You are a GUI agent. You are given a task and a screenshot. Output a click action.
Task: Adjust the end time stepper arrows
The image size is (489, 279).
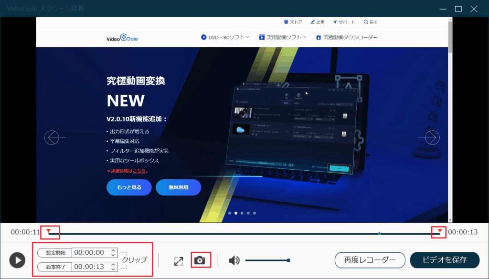(113, 267)
